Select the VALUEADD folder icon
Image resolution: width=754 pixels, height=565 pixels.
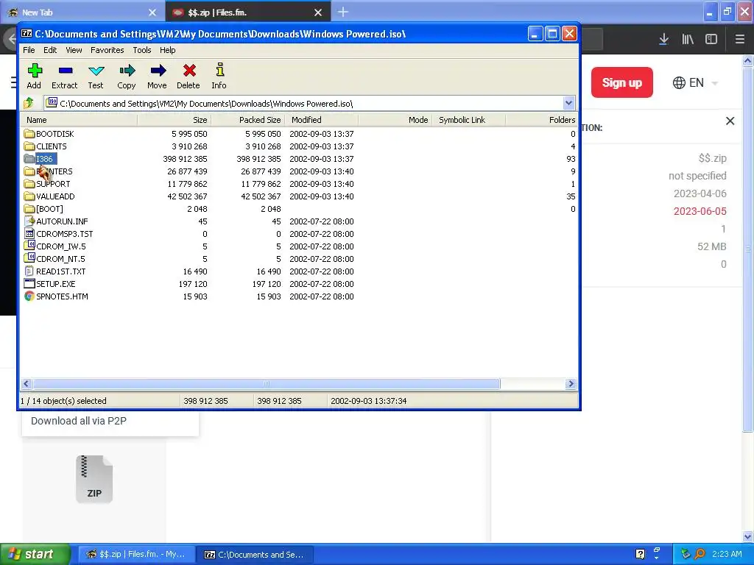point(29,196)
